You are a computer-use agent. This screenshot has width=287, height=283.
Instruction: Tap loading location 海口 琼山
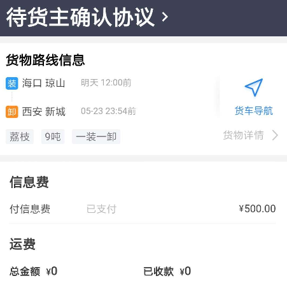43,83
